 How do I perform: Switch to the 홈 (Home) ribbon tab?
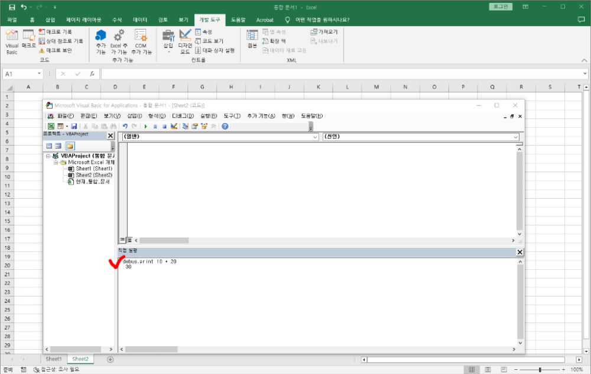(x=32, y=20)
